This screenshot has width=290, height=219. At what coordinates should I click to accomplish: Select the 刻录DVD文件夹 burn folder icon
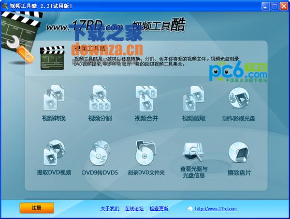point(146,153)
